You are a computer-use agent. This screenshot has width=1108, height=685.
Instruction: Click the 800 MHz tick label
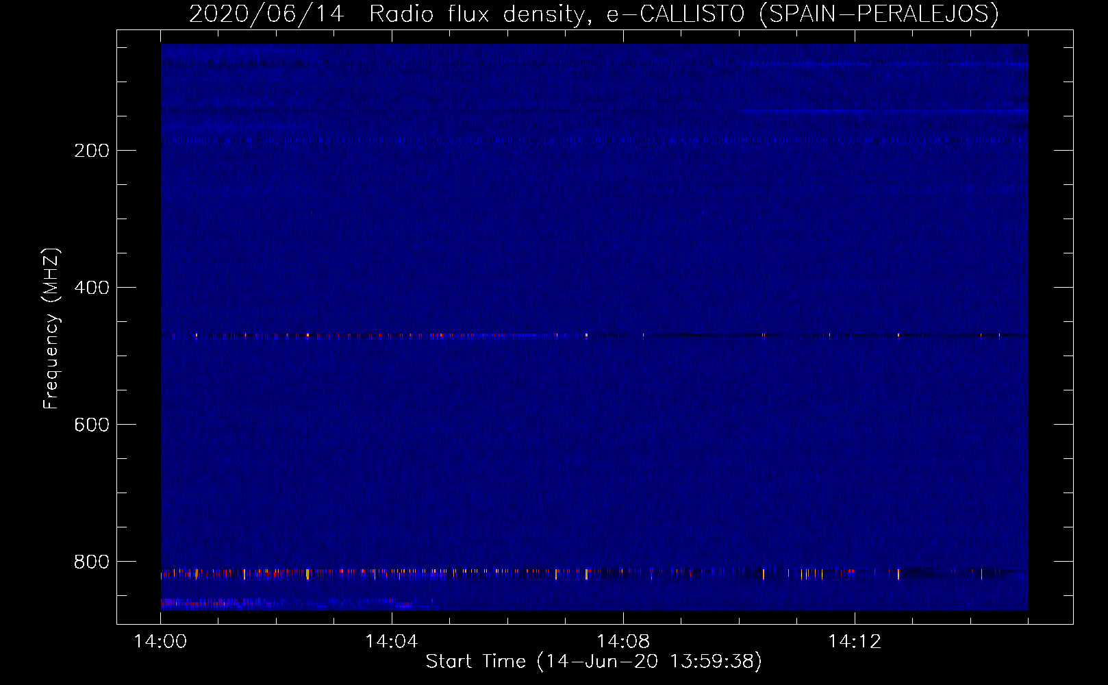92,562
